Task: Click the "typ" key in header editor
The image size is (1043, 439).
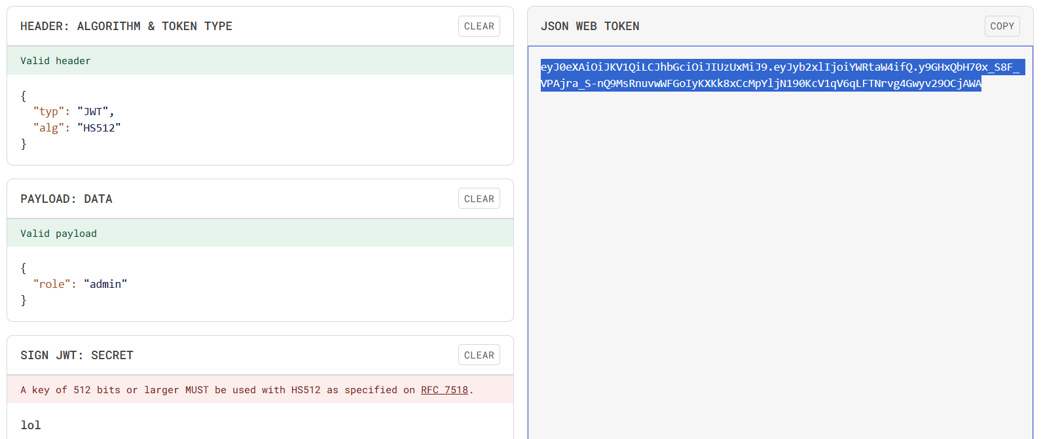Action: (x=48, y=112)
